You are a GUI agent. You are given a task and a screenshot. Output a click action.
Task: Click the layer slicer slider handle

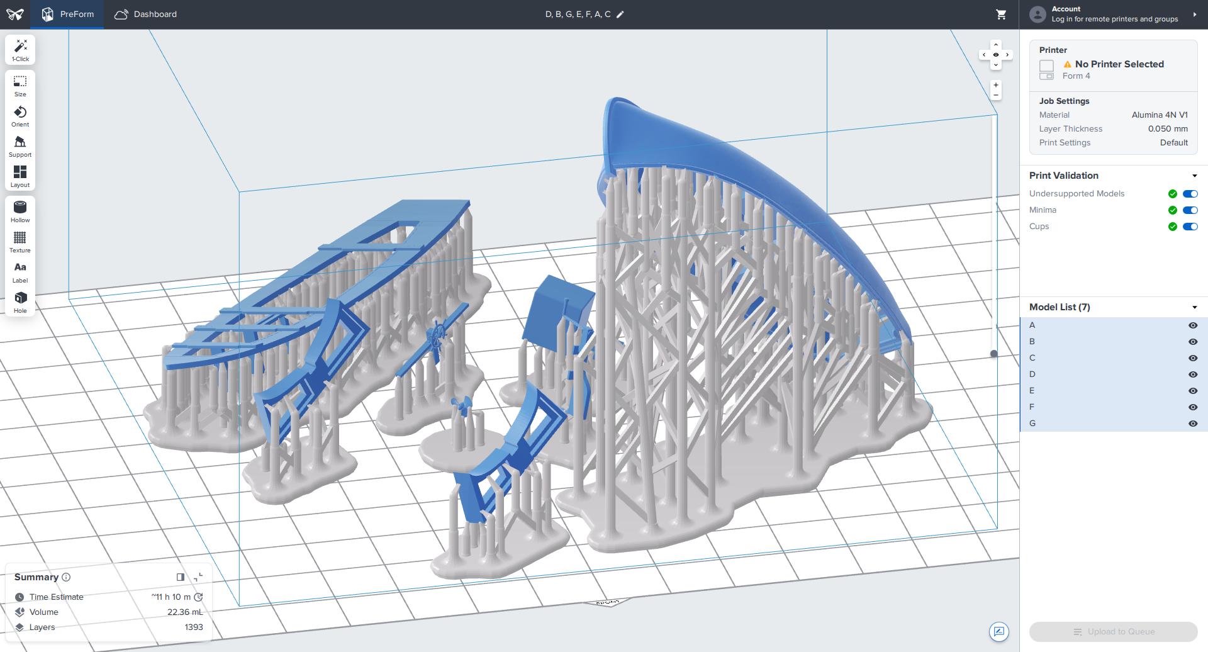tap(994, 354)
